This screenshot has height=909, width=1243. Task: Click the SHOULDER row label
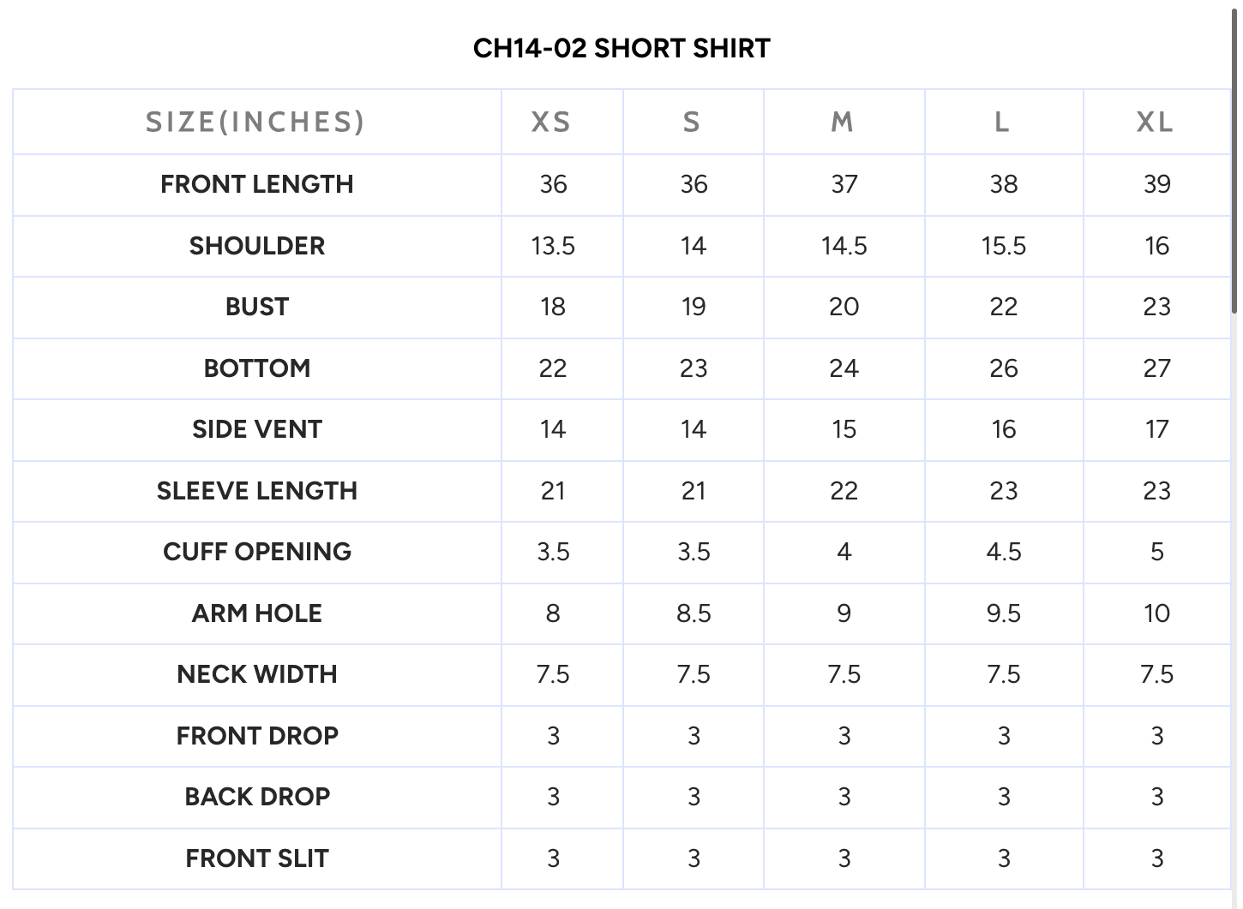256,246
